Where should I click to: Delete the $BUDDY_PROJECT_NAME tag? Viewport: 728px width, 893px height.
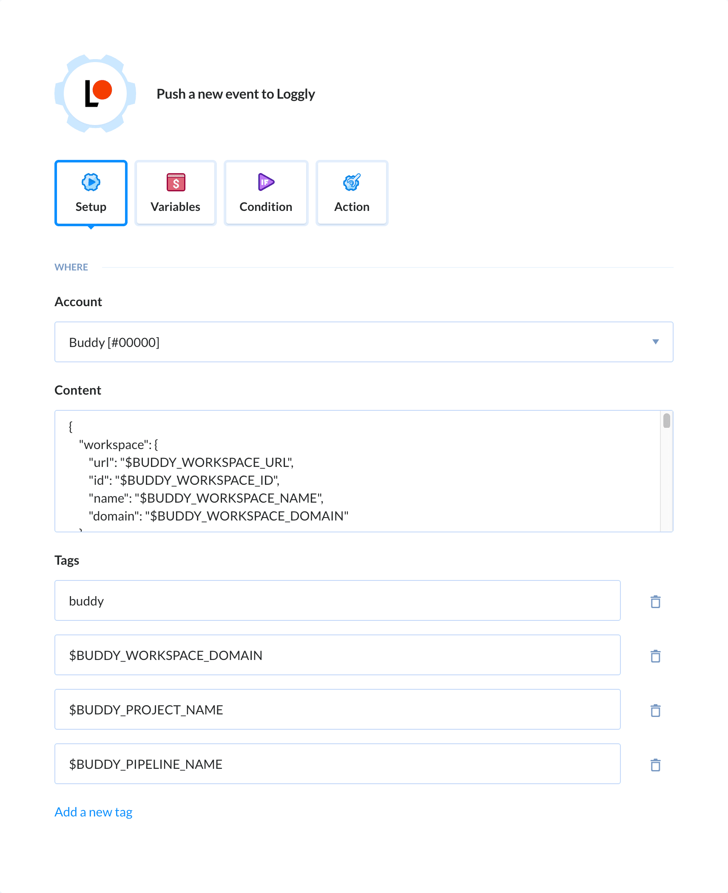point(655,711)
